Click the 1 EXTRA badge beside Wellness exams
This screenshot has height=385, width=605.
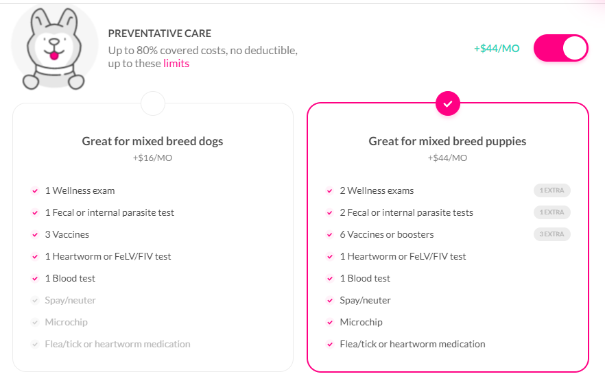point(551,190)
